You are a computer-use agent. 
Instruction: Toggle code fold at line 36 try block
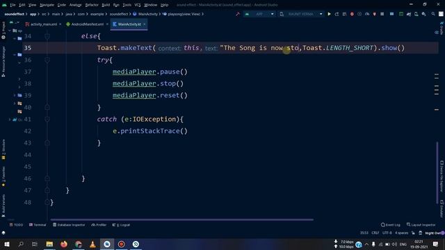tap(47, 60)
